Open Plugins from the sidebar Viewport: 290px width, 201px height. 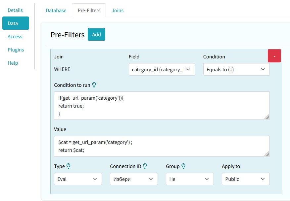16,50
